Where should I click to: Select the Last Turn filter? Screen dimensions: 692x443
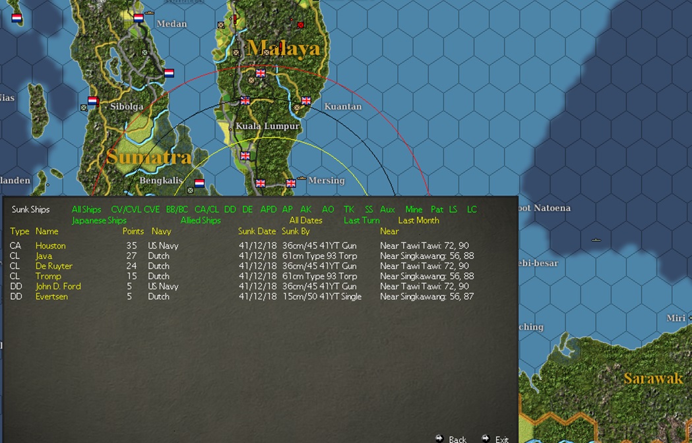pyautogui.click(x=362, y=220)
